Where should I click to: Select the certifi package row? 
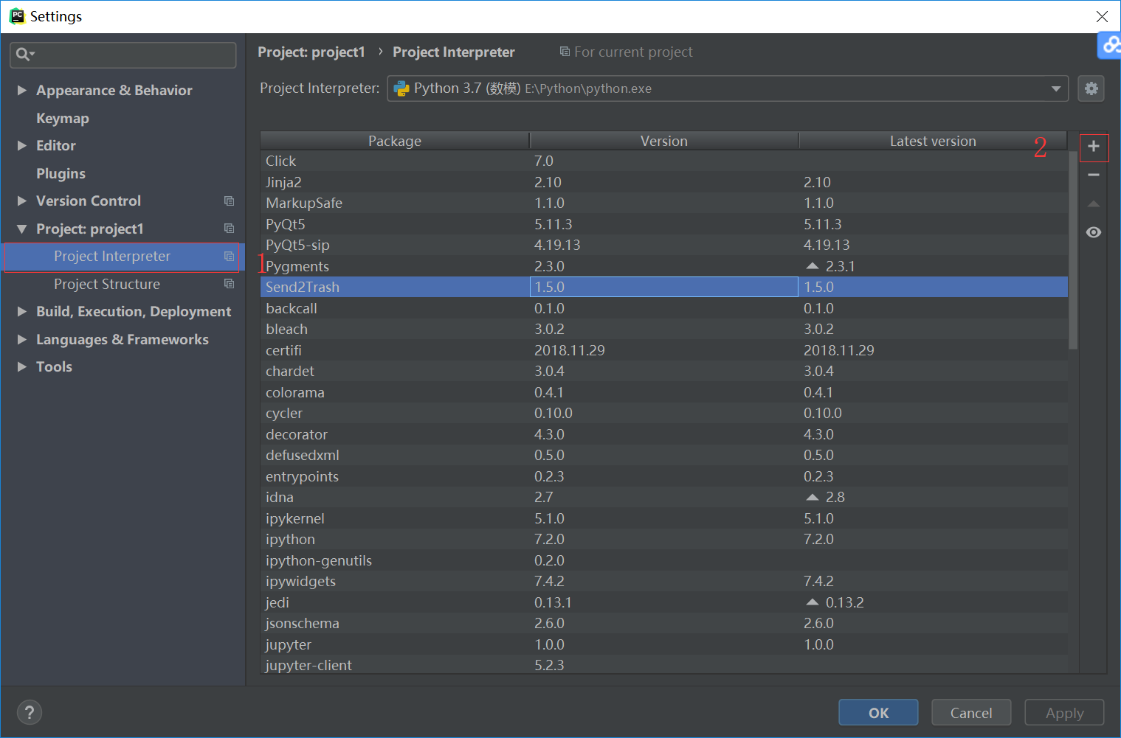pos(664,350)
